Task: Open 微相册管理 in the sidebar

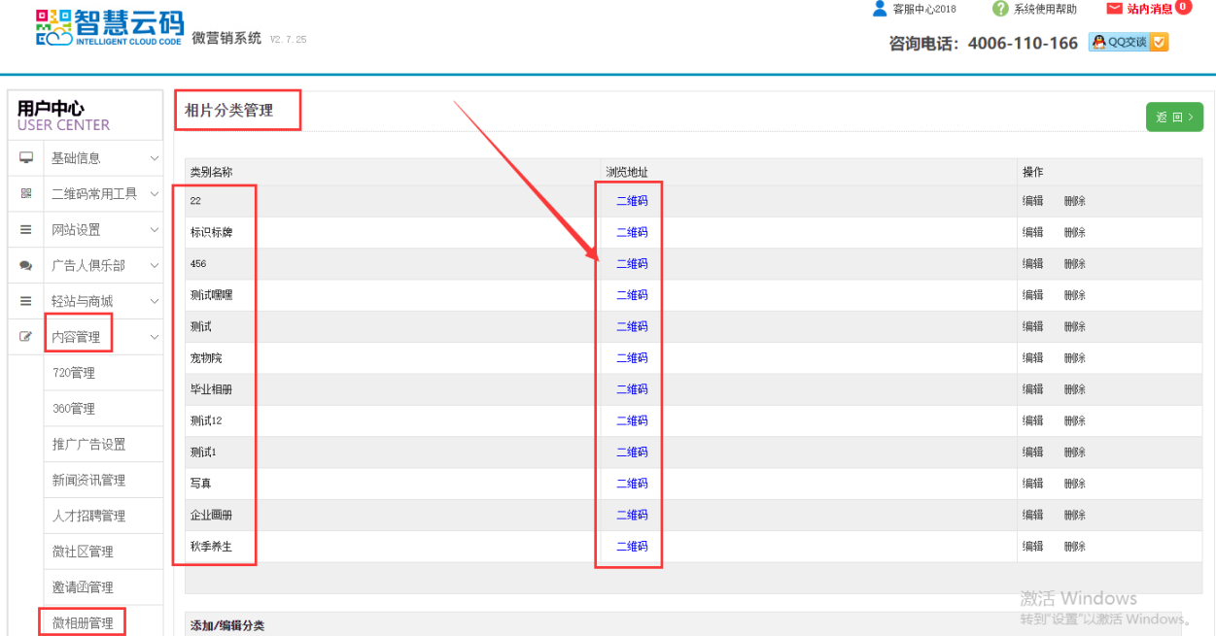Action: click(x=83, y=622)
